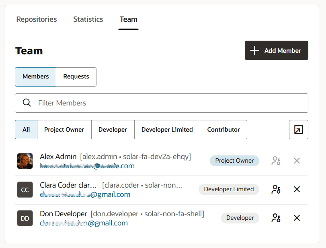Select the Contributor role filter
The image size is (326, 248).
click(223, 130)
